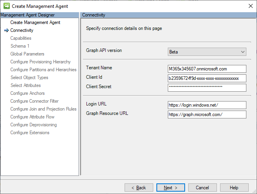Open Help for this page
The image size is (257, 194).
tap(234, 188)
